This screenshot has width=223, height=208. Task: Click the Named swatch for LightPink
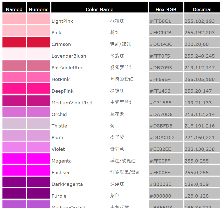point(14,19)
